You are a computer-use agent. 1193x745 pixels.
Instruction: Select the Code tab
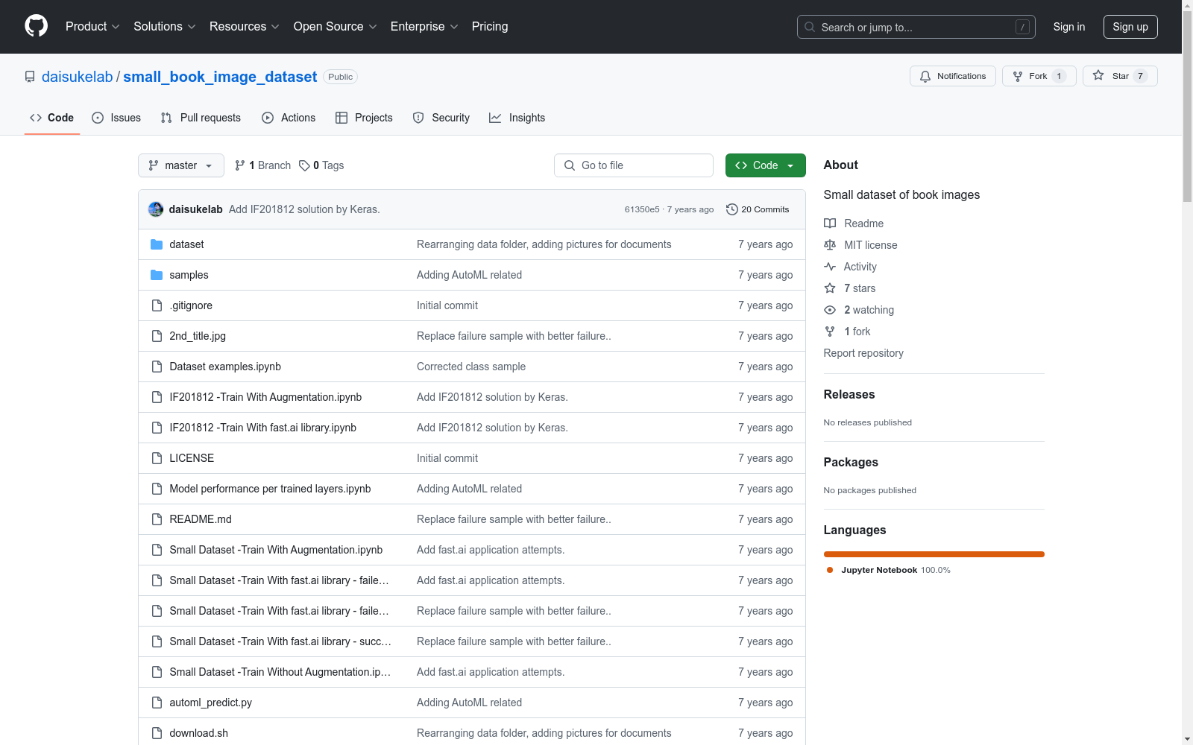click(52, 118)
